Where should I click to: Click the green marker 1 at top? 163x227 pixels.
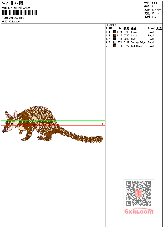click(17, 25)
